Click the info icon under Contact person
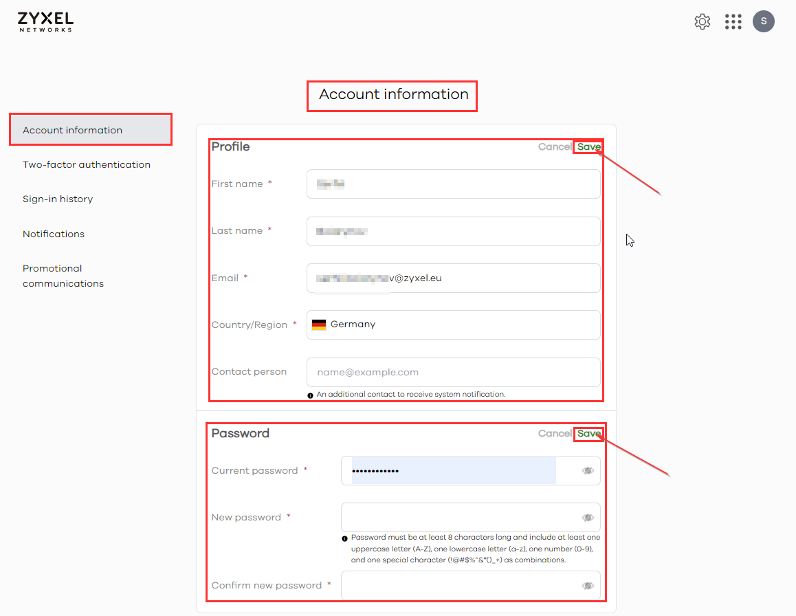796x616 pixels. pos(311,395)
